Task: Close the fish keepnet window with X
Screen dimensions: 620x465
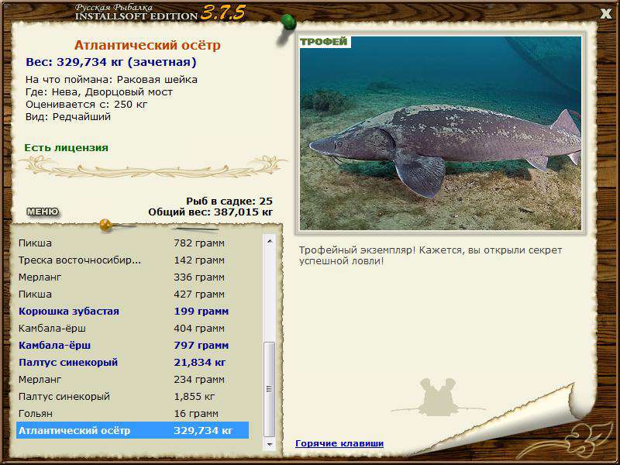Action: coord(606,14)
